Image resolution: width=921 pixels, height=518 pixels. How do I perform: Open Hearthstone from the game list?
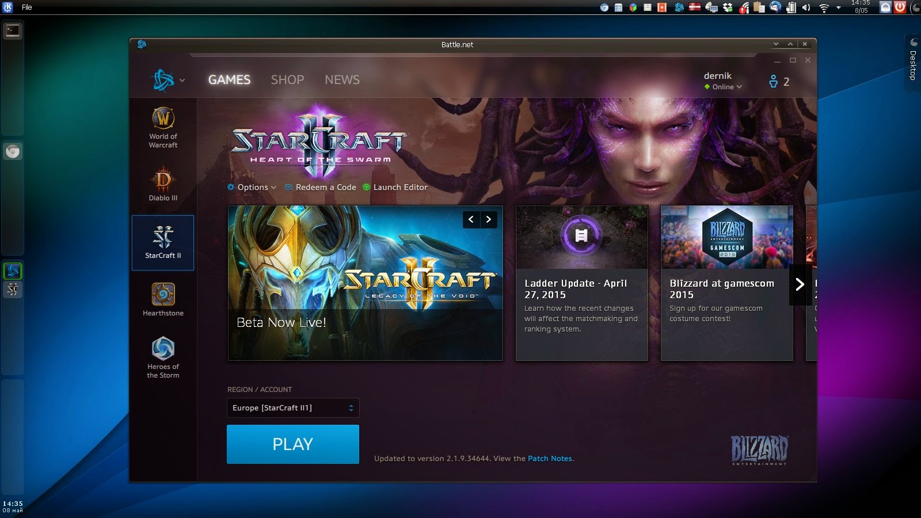[x=163, y=299]
